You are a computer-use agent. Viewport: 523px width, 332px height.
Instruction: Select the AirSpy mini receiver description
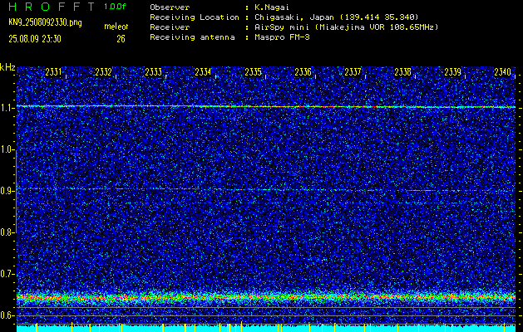click(347, 27)
